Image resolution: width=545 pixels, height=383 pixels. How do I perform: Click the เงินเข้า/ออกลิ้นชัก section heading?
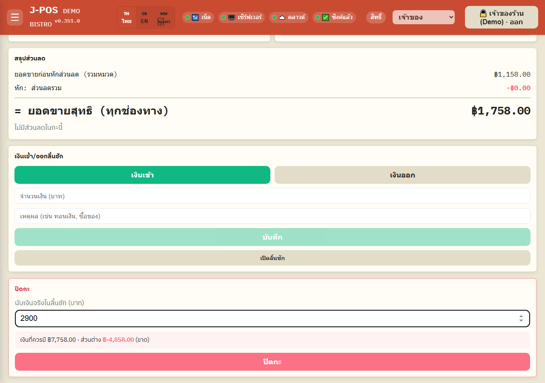(39, 156)
